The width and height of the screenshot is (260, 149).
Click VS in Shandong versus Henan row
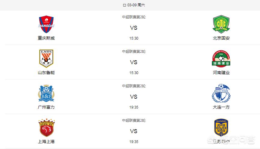(x=134, y=62)
